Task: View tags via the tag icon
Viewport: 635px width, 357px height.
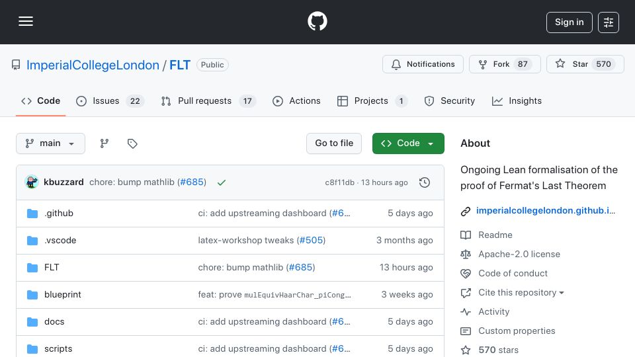Action: [x=132, y=143]
